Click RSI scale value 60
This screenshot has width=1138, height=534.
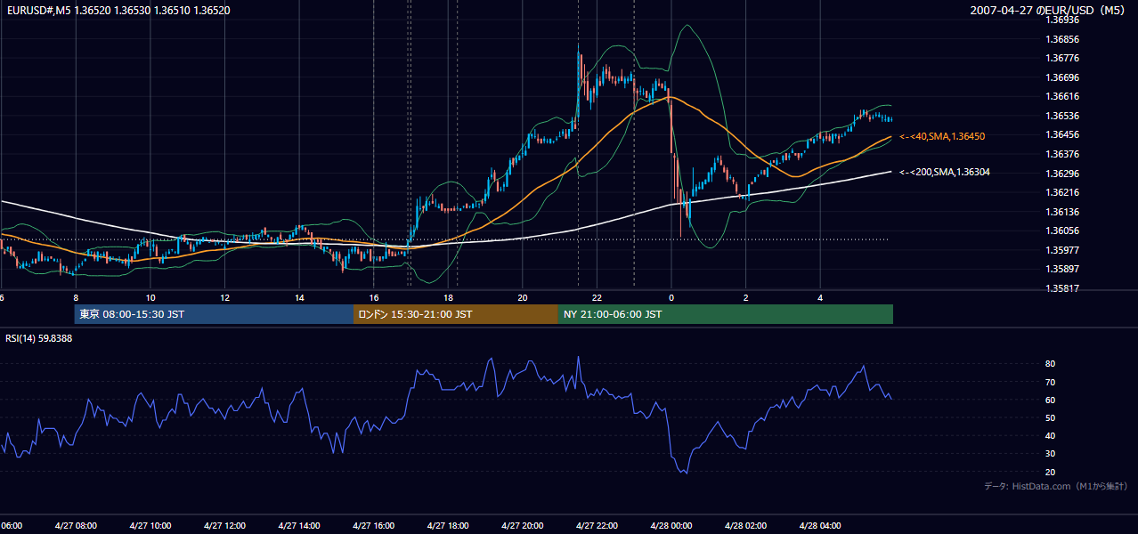tap(1051, 400)
